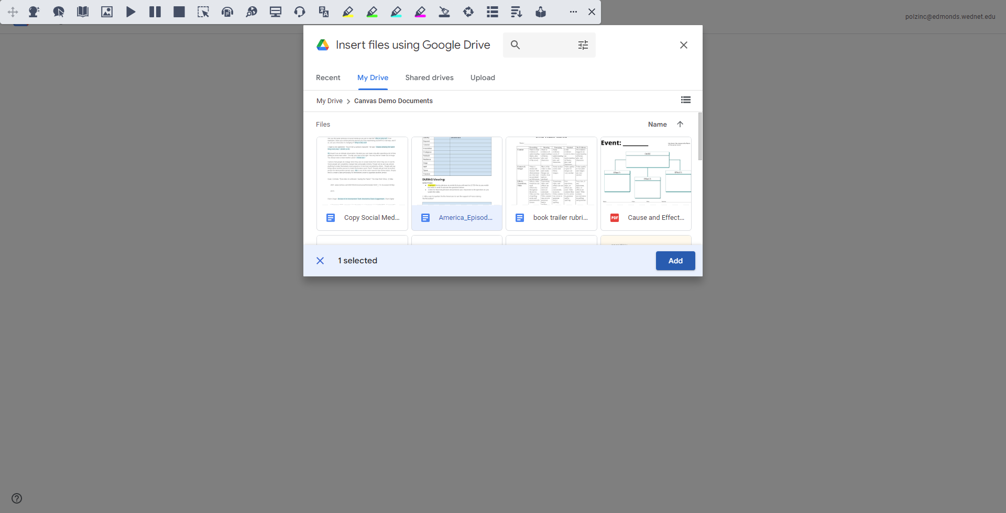Open the toolbar more options ellipsis
The width and height of the screenshot is (1006, 513).
pyautogui.click(x=573, y=12)
